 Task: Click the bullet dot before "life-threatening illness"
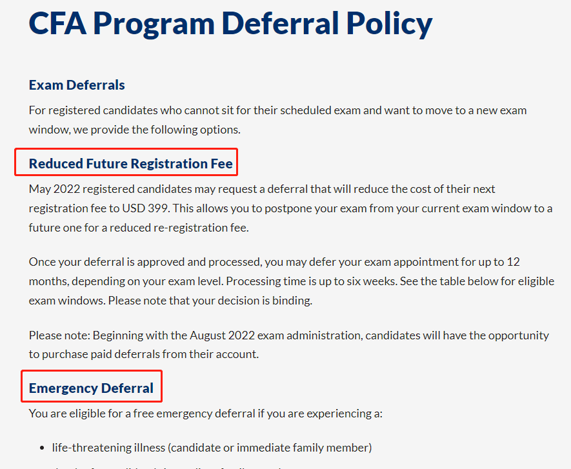pos(45,447)
